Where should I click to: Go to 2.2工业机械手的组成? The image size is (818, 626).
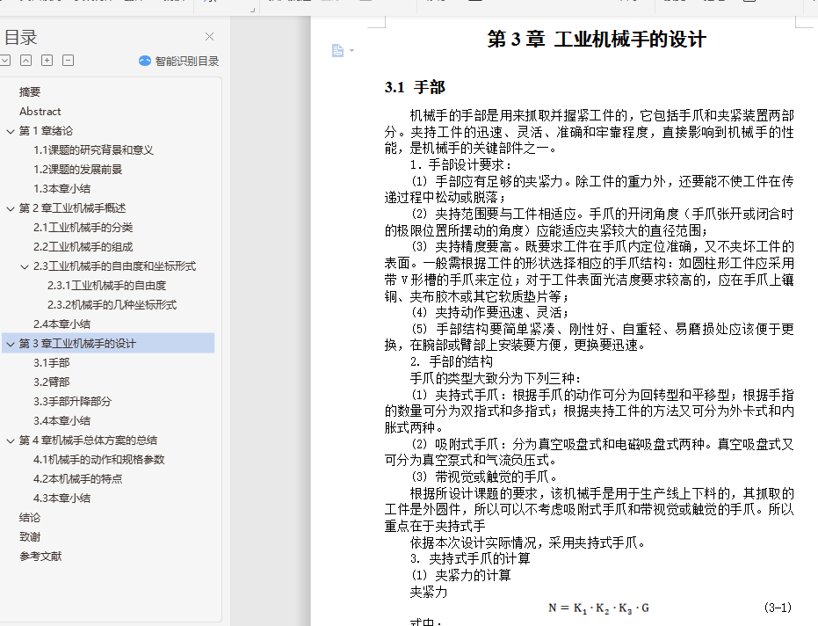pyautogui.click(x=83, y=246)
